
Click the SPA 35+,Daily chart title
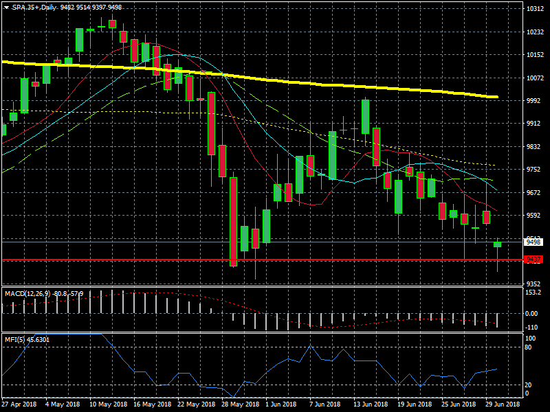tap(34, 8)
